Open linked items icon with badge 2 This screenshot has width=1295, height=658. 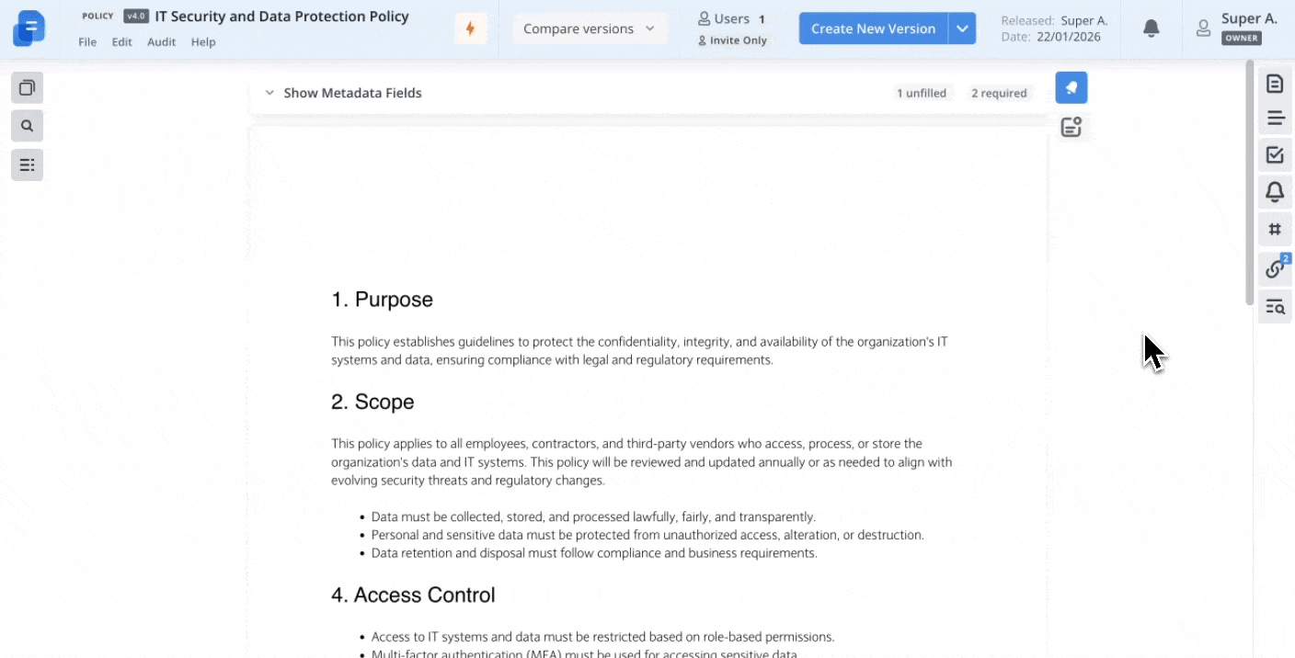pyautogui.click(x=1275, y=268)
